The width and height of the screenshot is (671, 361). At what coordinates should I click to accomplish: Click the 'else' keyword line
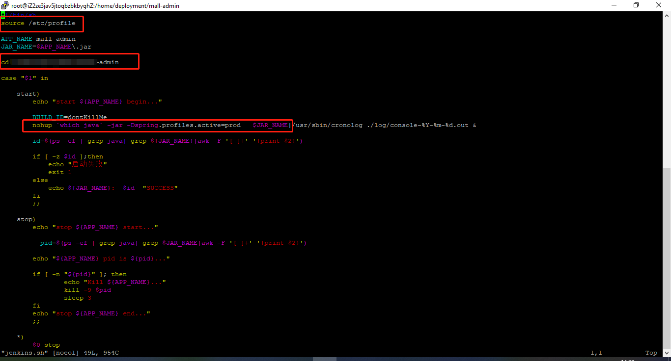[x=40, y=180]
